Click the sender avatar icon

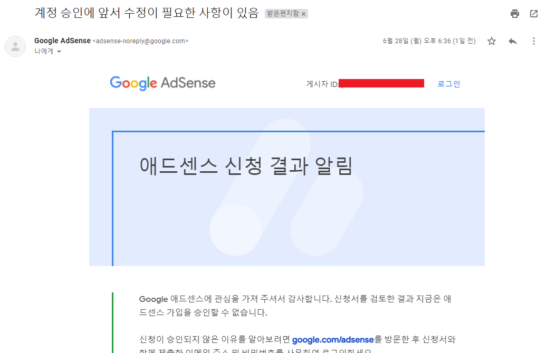coord(15,46)
